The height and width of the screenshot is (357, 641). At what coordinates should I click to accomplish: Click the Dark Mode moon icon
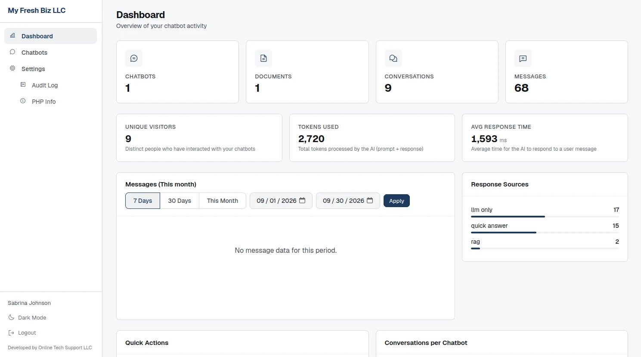coord(11,317)
